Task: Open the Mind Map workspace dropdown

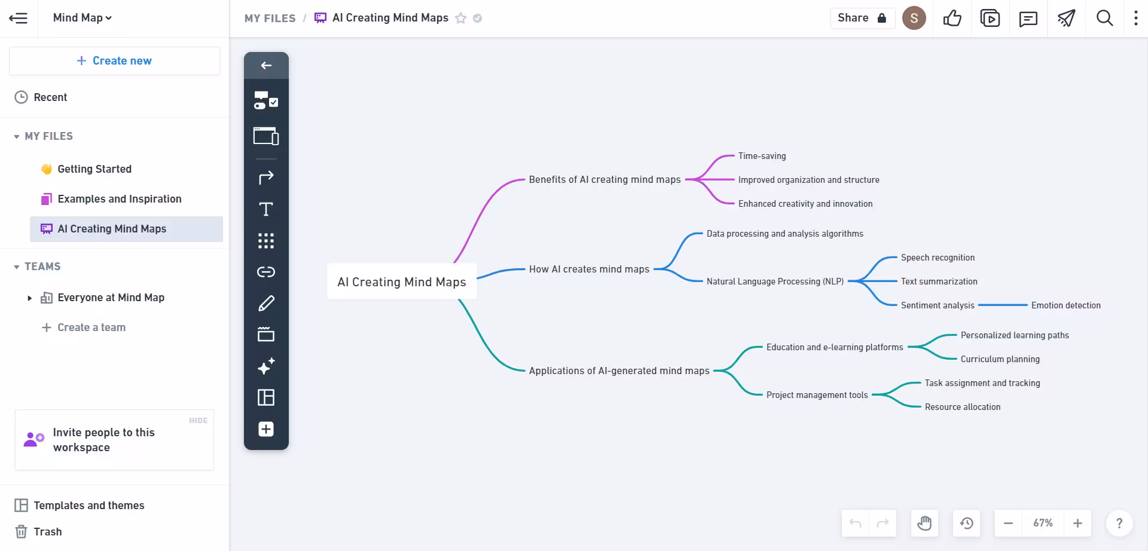Action: coord(82,18)
